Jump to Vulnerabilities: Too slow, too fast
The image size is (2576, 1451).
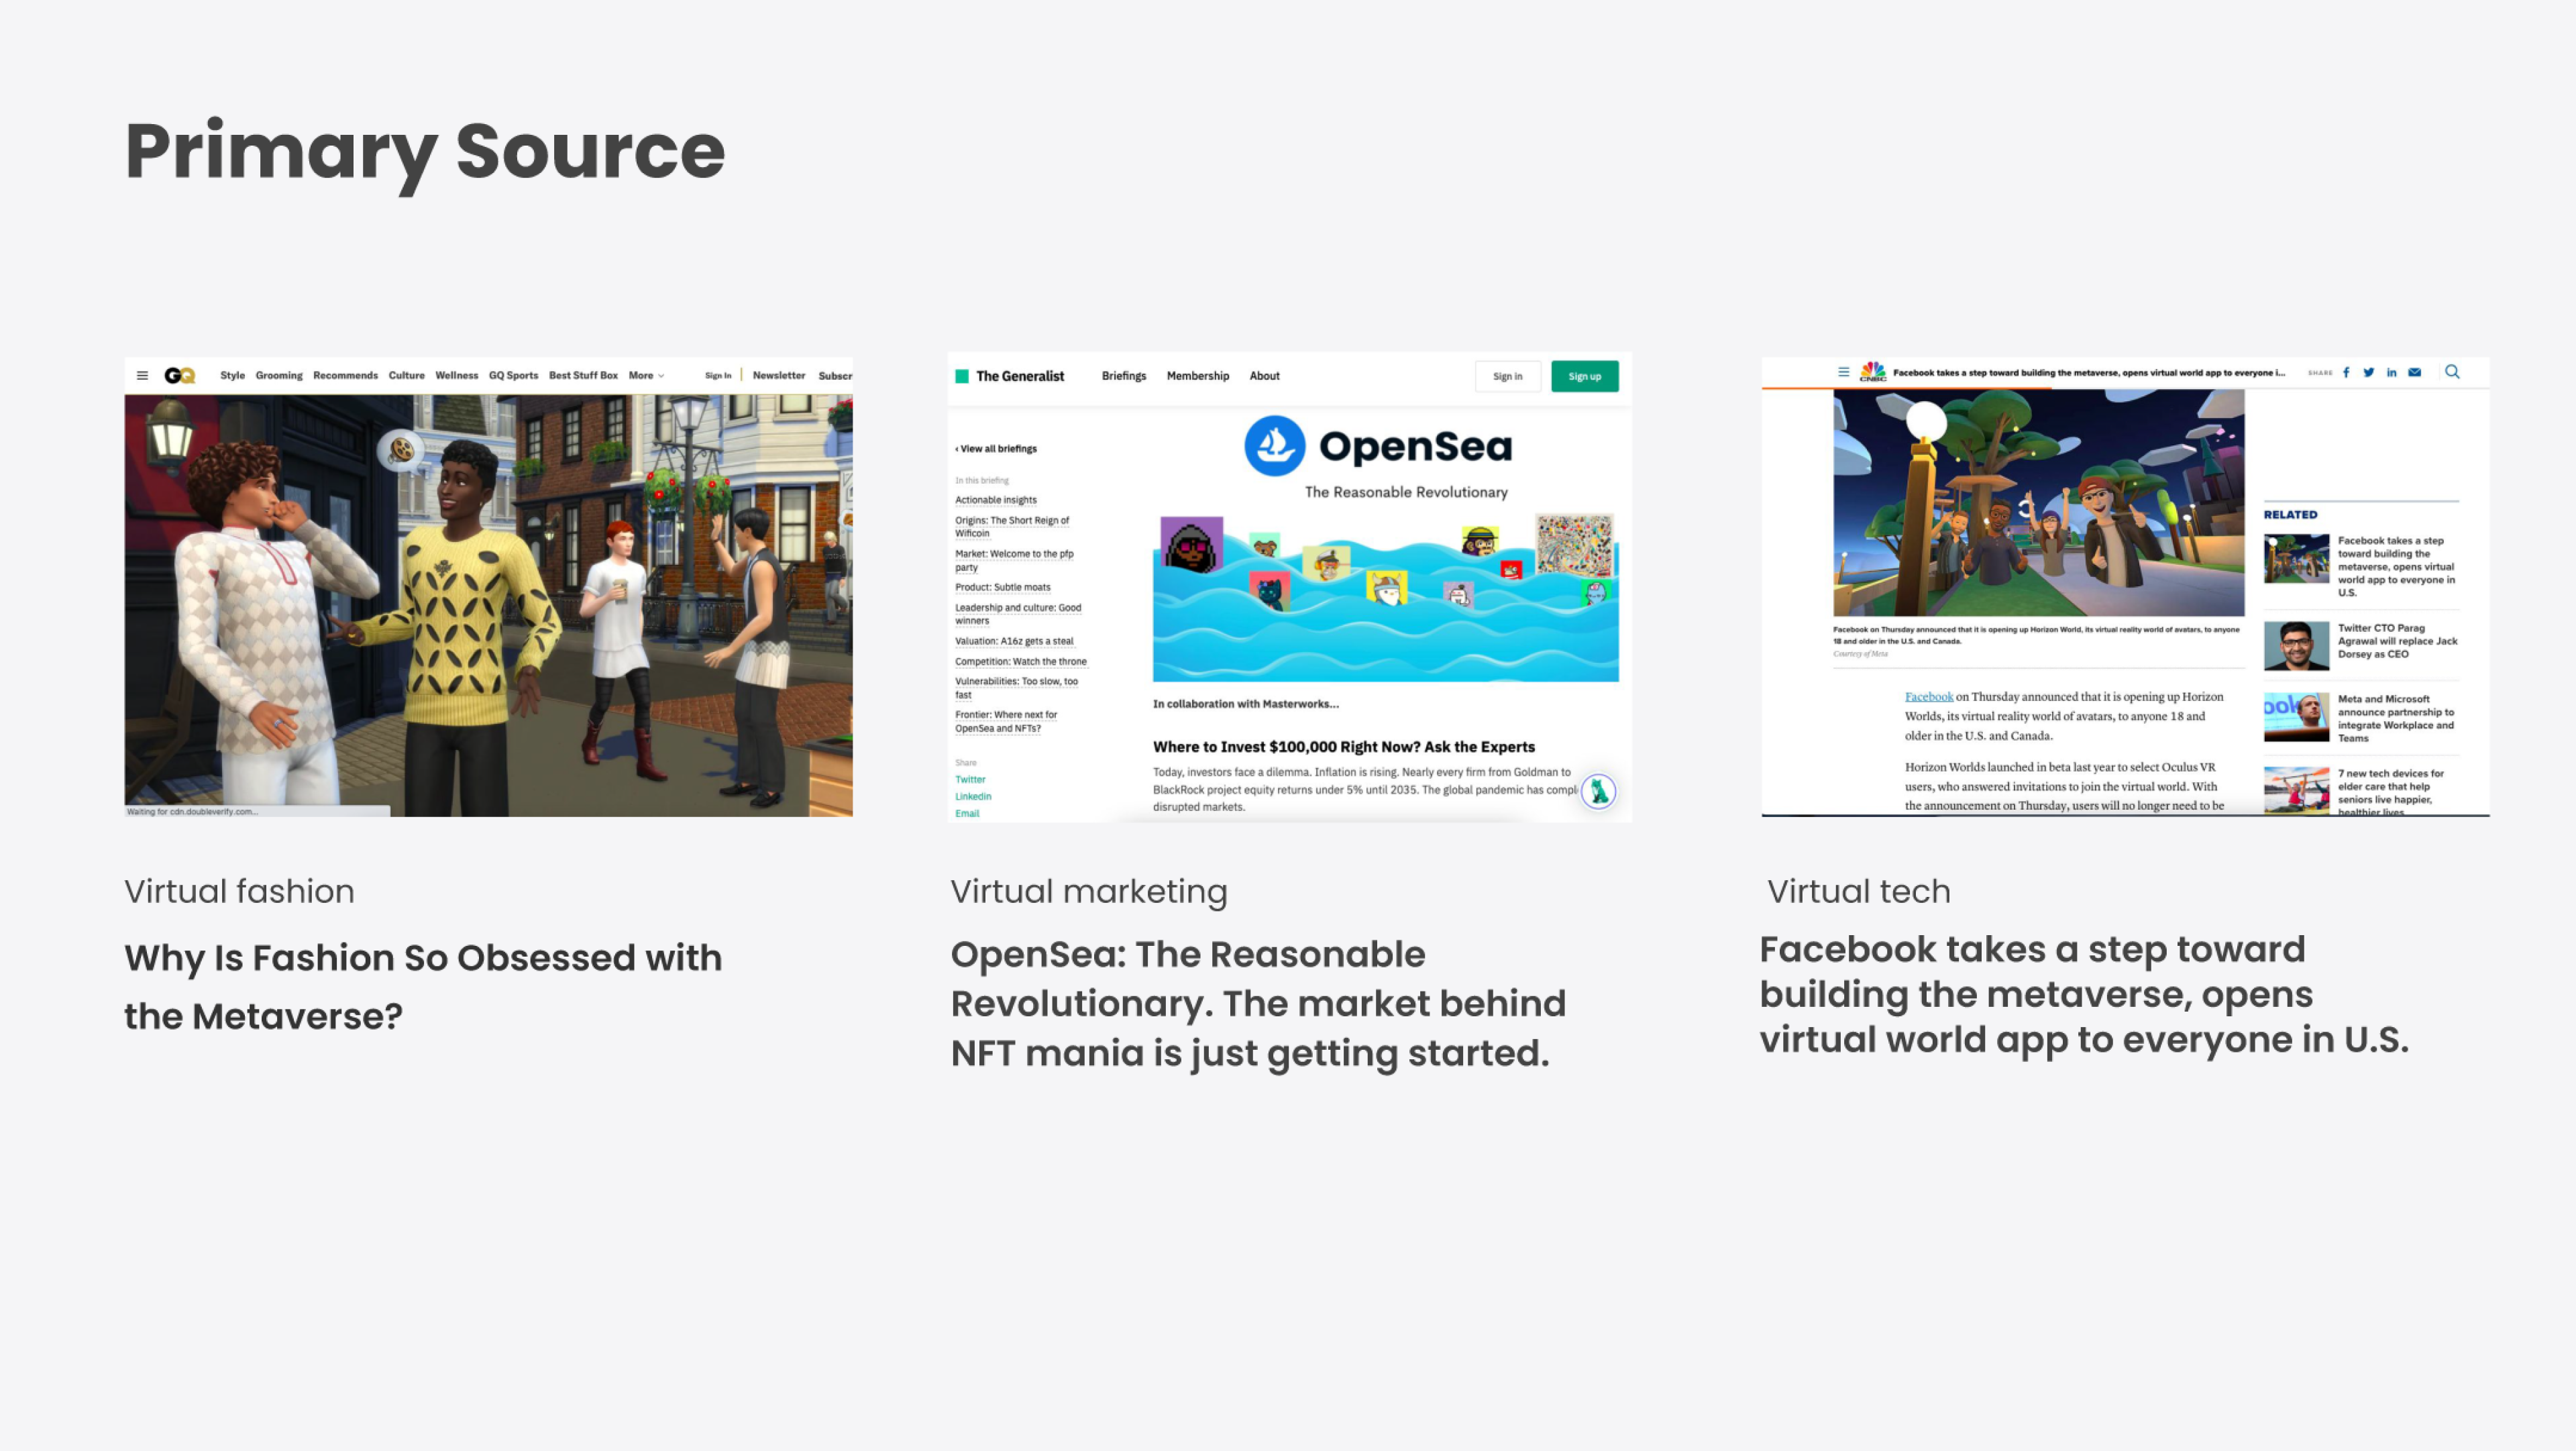(1016, 688)
